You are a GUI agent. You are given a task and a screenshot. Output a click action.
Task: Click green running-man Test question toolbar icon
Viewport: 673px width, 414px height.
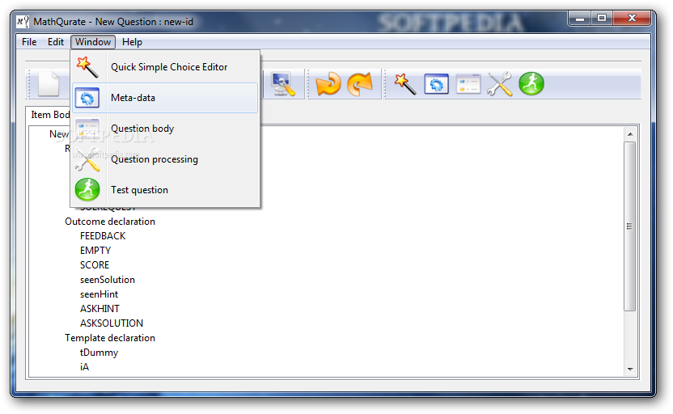531,83
